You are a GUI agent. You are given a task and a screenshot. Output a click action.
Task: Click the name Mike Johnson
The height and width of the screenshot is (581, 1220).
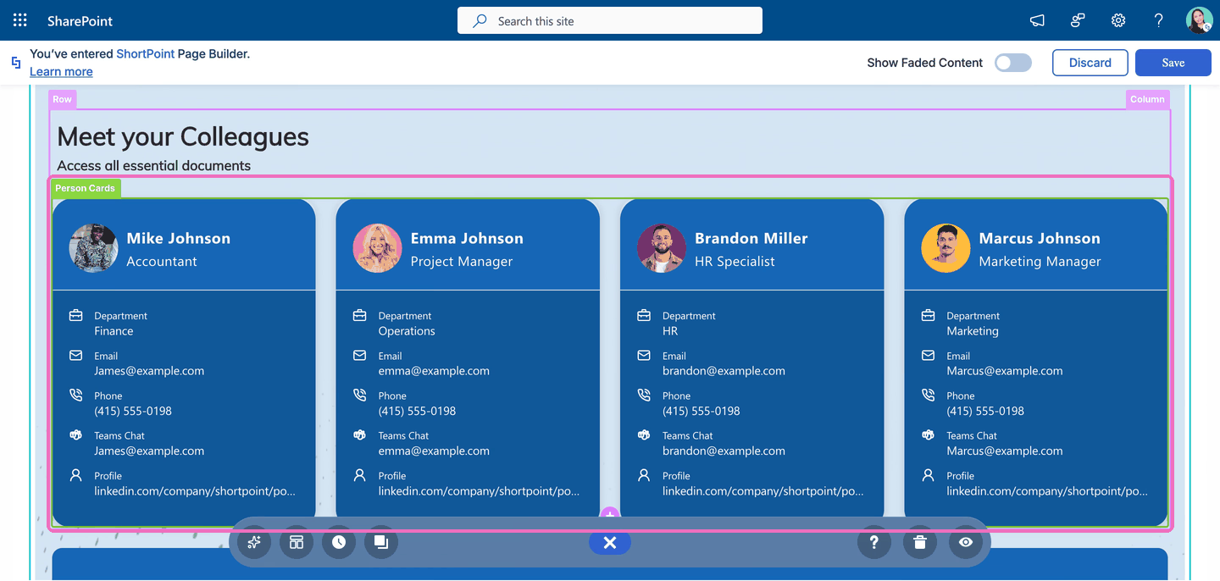(178, 238)
